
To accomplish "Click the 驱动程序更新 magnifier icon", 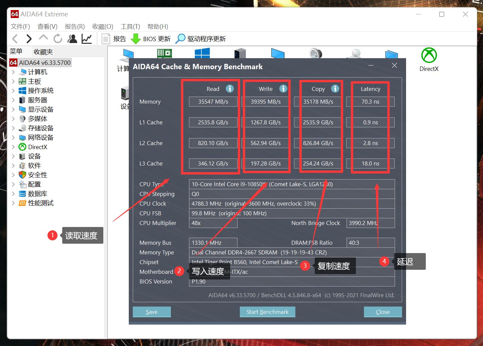I will pos(181,38).
